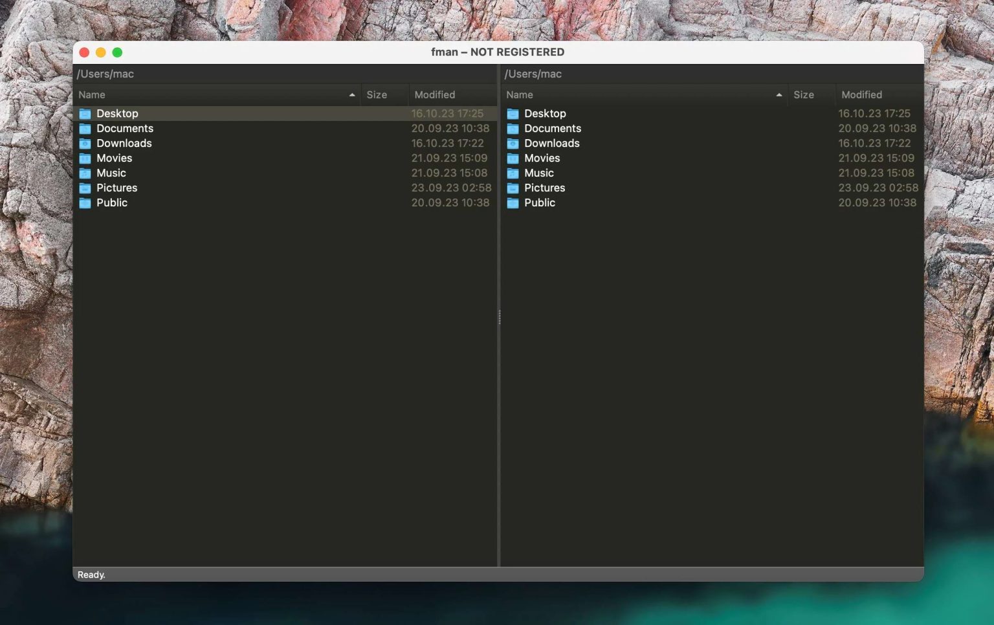Click the Pictures folder icon in left pane
This screenshot has height=625, width=994.
(85, 188)
